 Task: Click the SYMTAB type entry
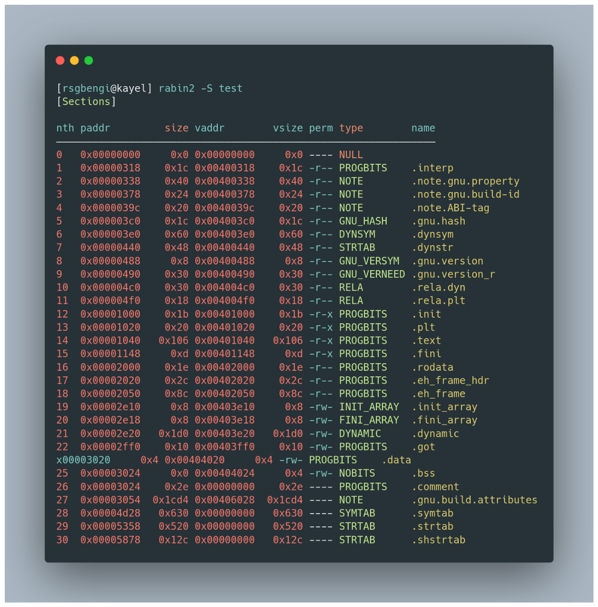pyautogui.click(x=357, y=513)
